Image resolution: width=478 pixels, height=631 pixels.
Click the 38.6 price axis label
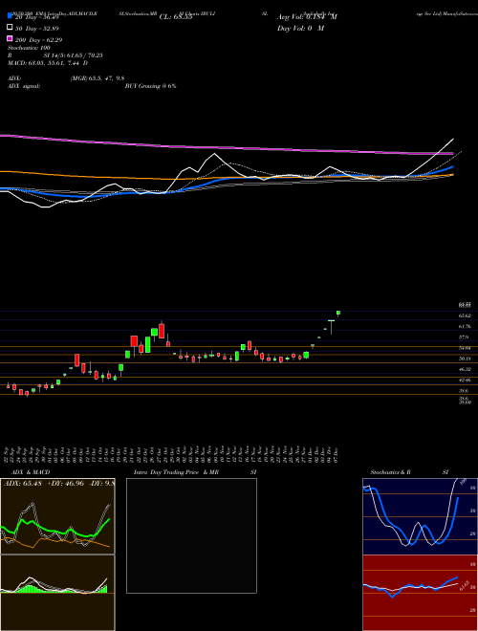464,391
